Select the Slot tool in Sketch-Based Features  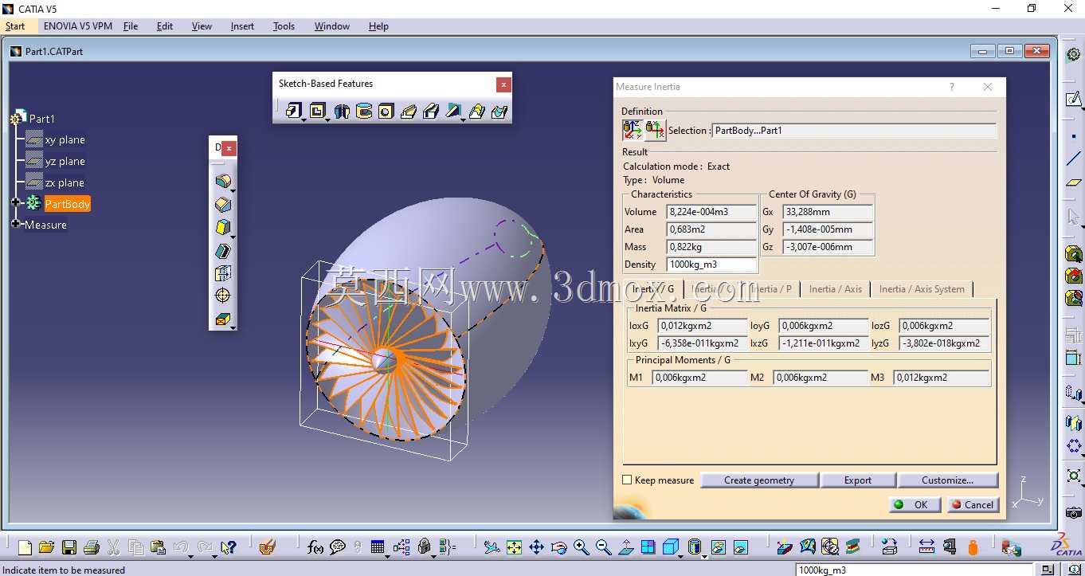click(431, 111)
